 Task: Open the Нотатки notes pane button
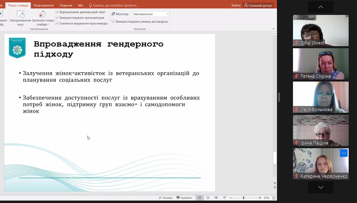tap(165, 198)
